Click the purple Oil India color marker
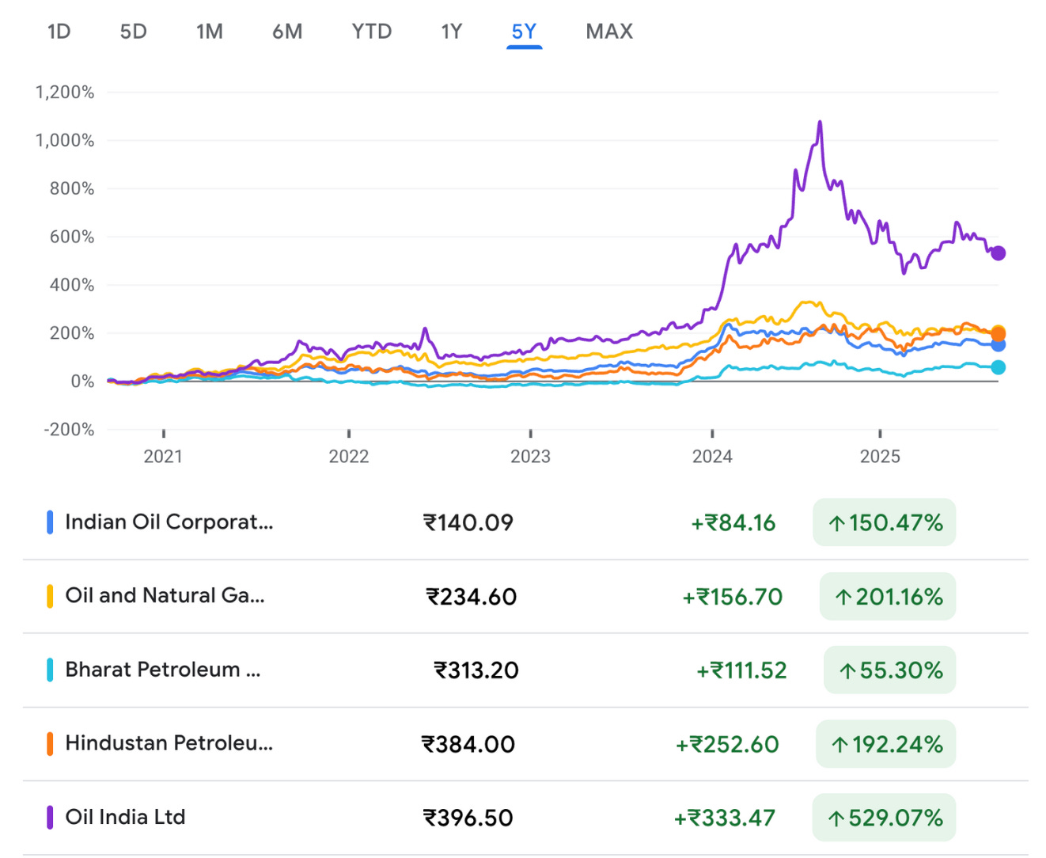 (50, 818)
